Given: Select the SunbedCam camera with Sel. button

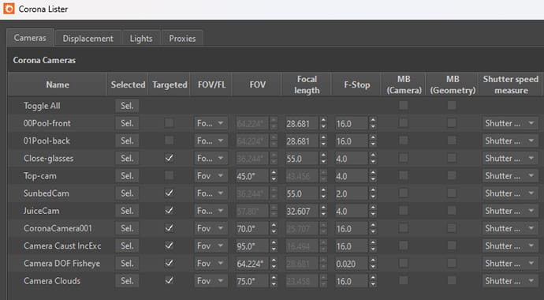Looking at the screenshot, I should tap(127, 193).
